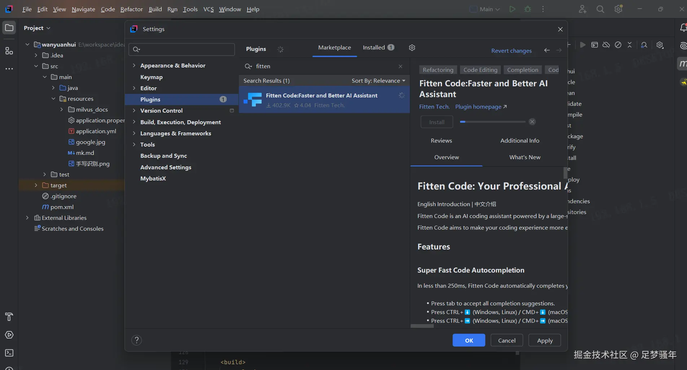The height and width of the screenshot is (370, 687).
Task: Click the plugin install progress bar
Action: (x=493, y=122)
